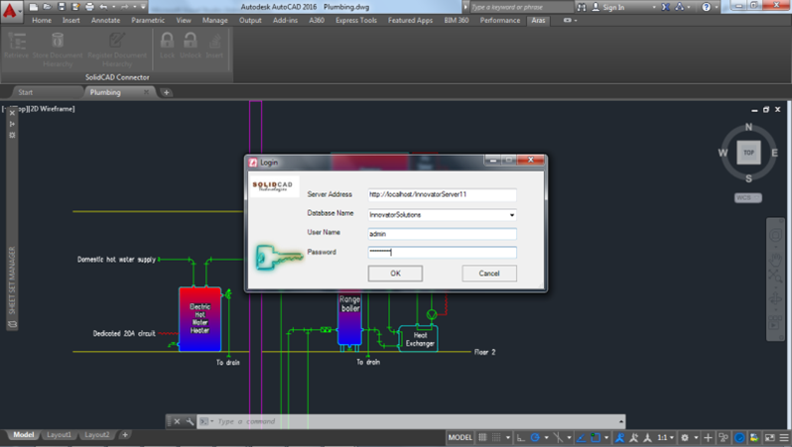This screenshot has width=792, height=447.
Task: Open the Undo history dropdown arrow
Action: click(114, 7)
